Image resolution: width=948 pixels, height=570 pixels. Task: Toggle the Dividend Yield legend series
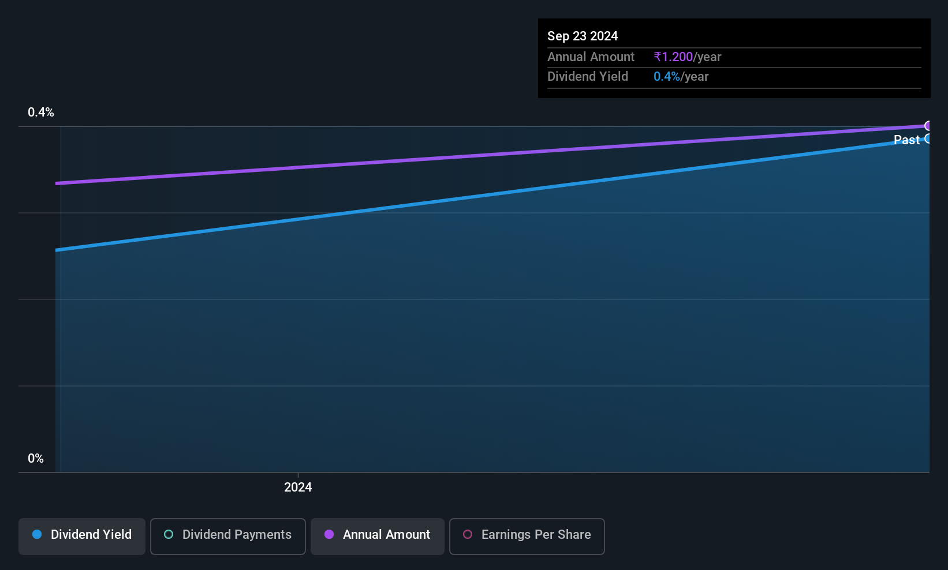pos(82,536)
